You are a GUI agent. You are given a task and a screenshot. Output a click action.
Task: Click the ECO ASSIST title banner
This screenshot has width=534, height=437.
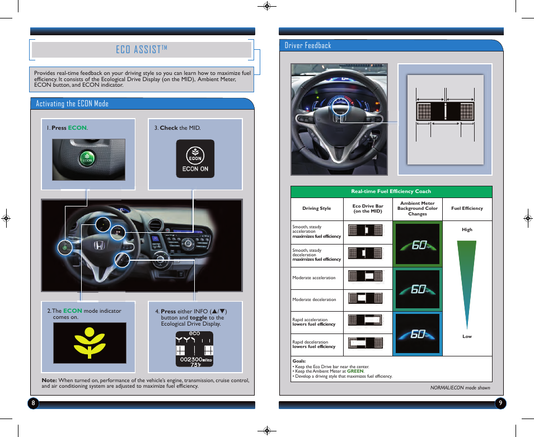[x=142, y=50]
